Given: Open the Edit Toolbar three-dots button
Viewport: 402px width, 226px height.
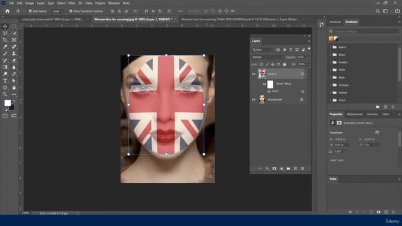Looking at the screenshot, I should coord(14,94).
